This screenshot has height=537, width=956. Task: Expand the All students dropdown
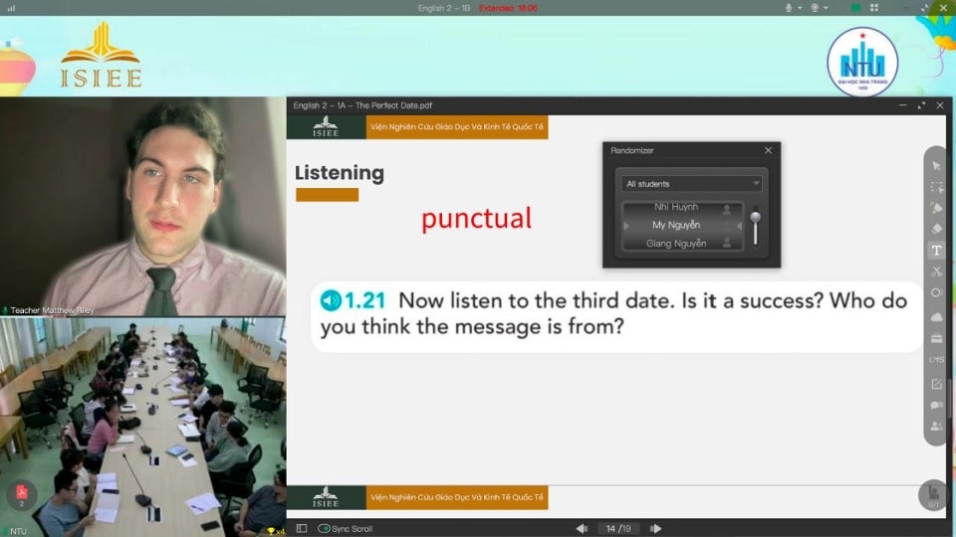pyautogui.click(x=691, y=183)
